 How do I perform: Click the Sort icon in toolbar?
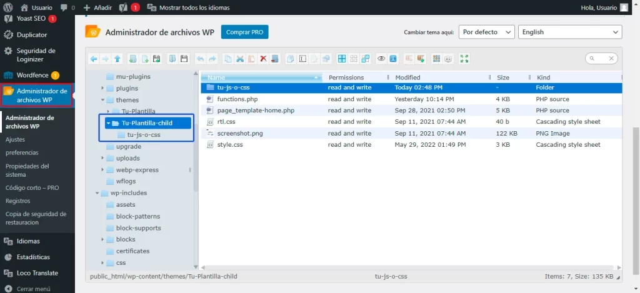pyautogui.click(x=447, y=59)
